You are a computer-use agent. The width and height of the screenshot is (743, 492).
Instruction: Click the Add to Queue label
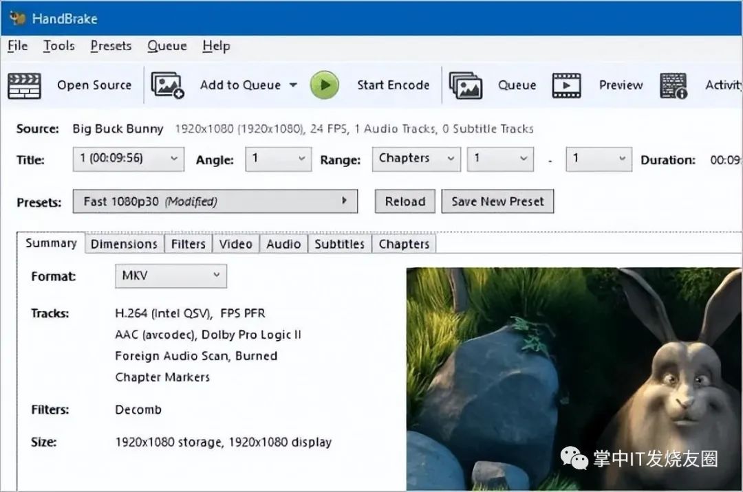click(x=240, y=85)
